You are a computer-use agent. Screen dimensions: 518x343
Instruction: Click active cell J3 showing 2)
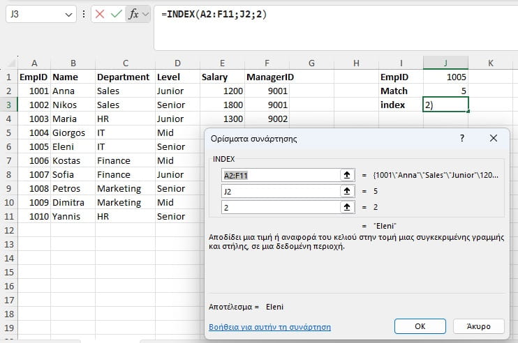pos(445,105)
